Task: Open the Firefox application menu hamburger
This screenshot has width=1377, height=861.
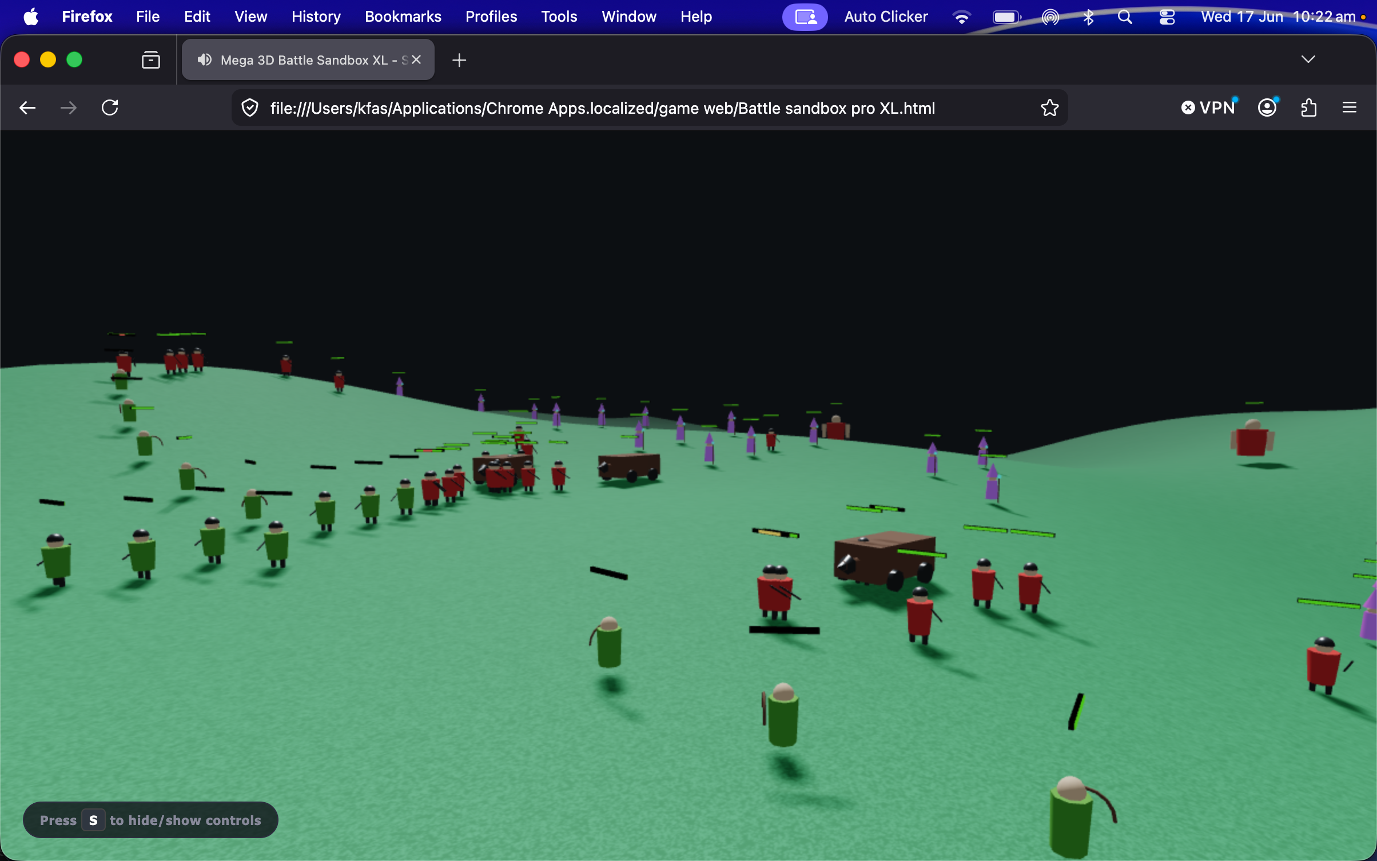Action: [x=1350, y=107]
